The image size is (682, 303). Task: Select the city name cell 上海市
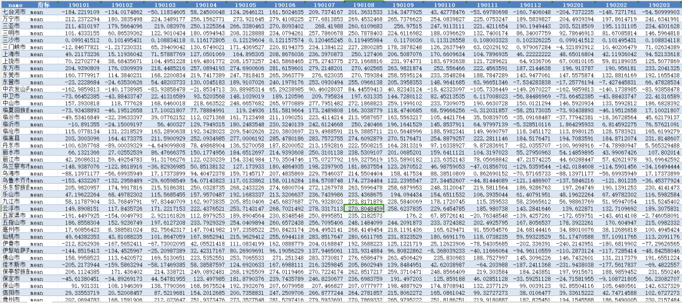pyautogui.click(x=15, y=55)
